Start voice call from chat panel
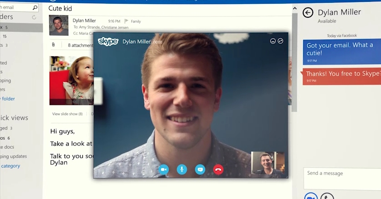The image size is (381, 199). [x=326, y=196]
